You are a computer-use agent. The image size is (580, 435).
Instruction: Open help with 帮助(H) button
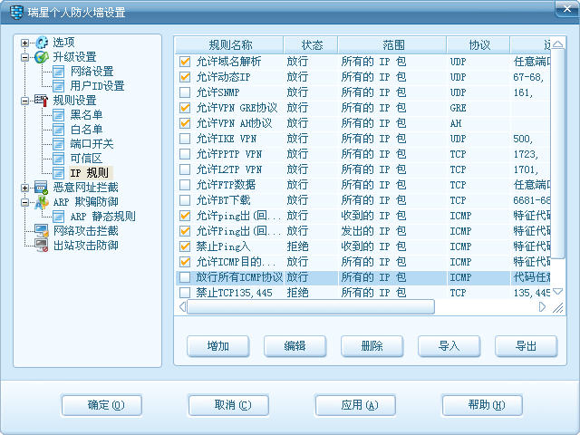pos(482,405)
